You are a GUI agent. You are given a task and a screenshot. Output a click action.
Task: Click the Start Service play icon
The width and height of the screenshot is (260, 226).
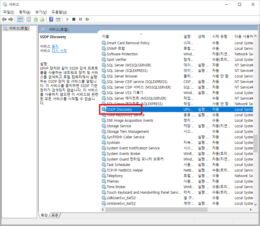[67, 19]
